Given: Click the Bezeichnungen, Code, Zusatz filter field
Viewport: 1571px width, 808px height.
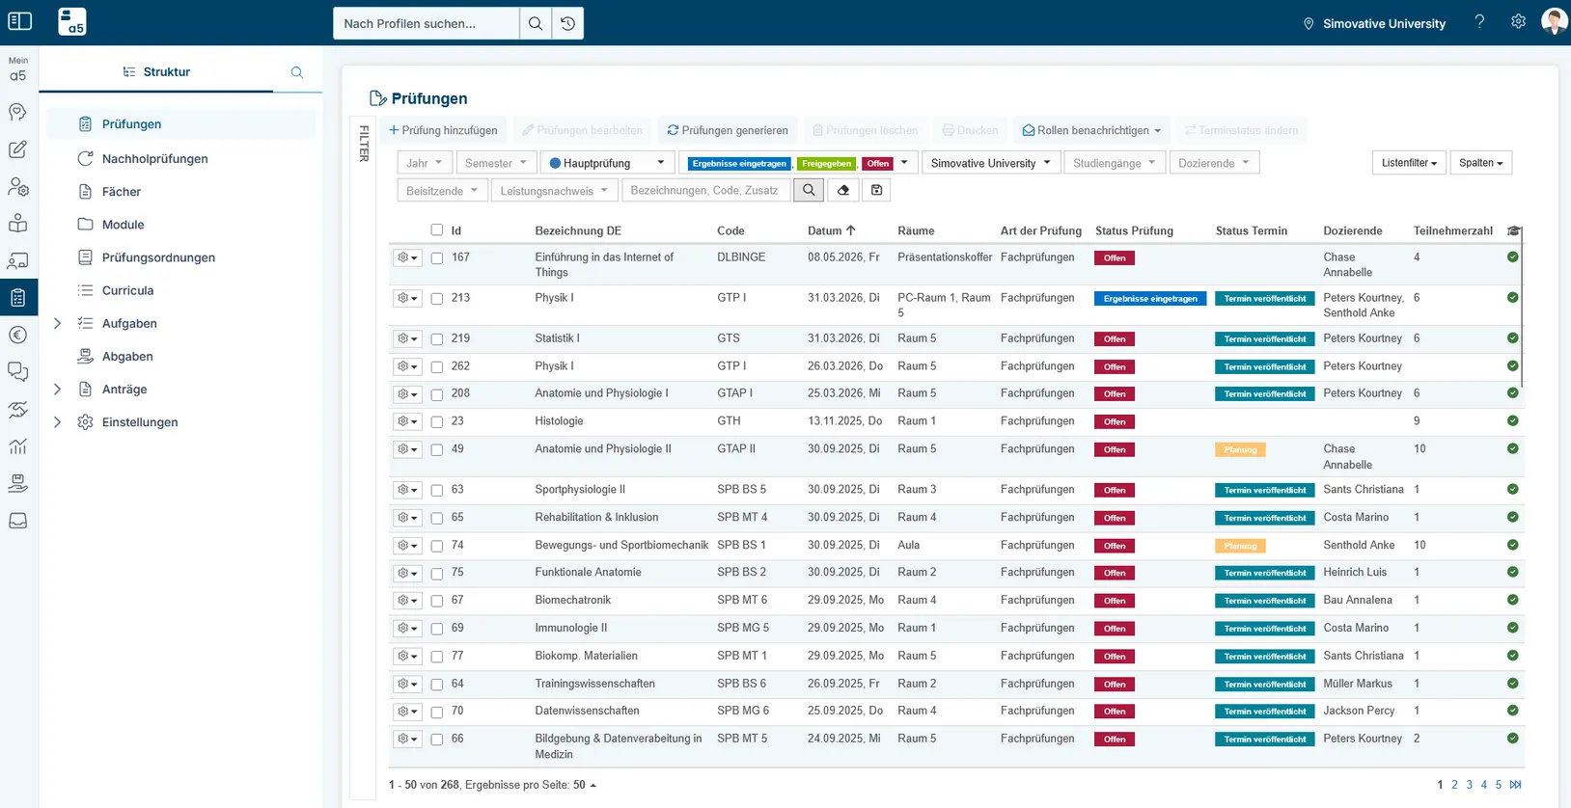Looking at the screenshot, I should click(x=705, y=191).
